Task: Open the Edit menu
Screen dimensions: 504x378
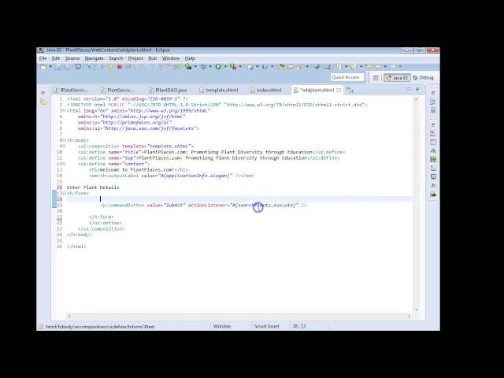Action: pos(56,58)
